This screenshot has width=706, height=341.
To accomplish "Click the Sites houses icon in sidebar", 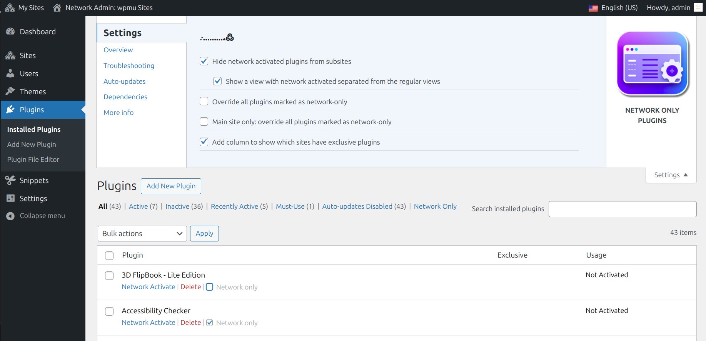I will (10, 55).
